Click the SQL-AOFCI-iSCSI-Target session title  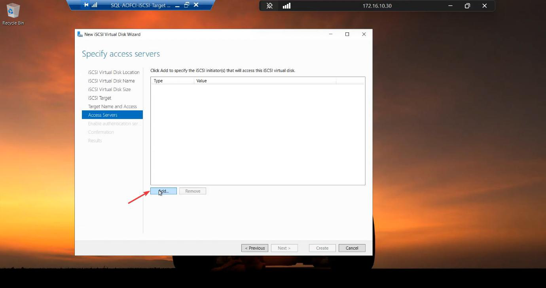[140, 5]
